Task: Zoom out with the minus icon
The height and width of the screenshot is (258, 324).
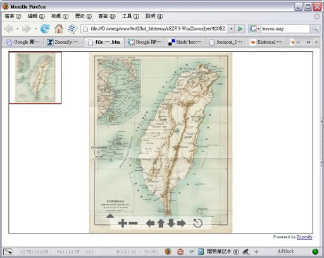Action: [133, 223]
